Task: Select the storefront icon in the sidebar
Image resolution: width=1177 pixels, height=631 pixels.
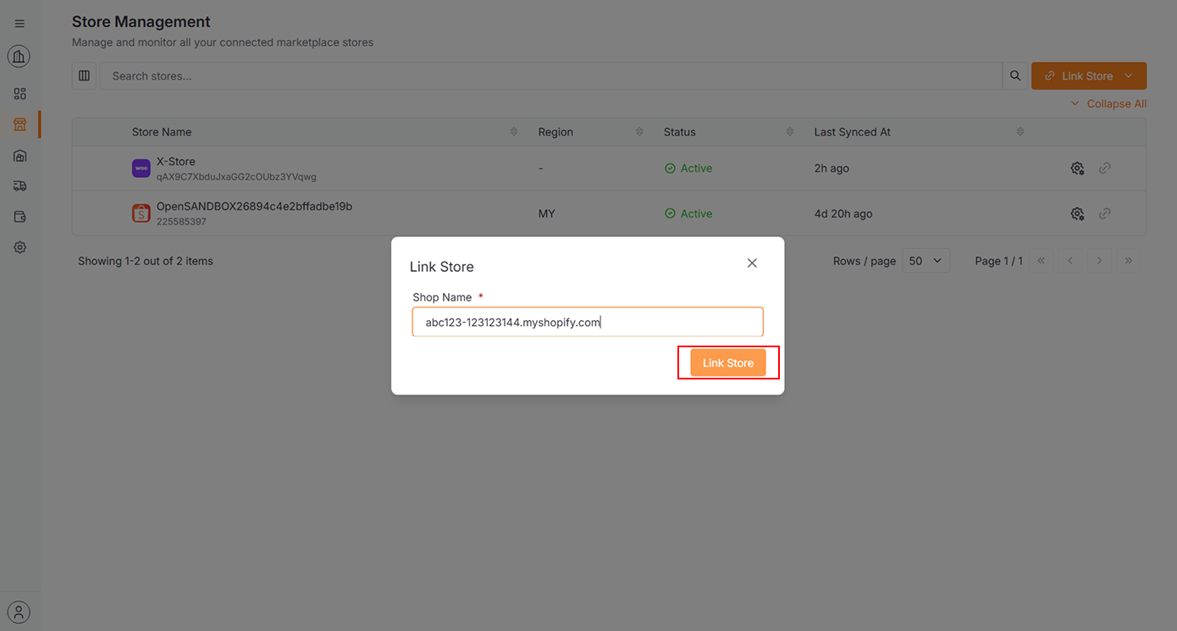Action: 19,124
